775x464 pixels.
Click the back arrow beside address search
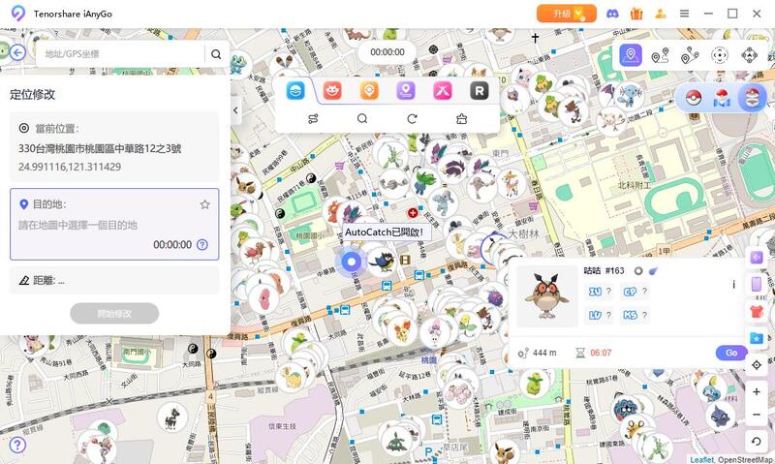pyautogui.click(x=17, y=52)
